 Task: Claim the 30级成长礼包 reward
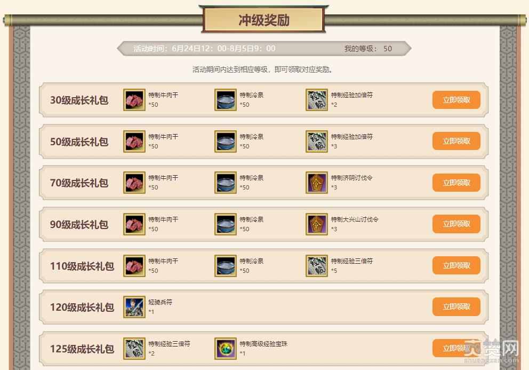456,100
